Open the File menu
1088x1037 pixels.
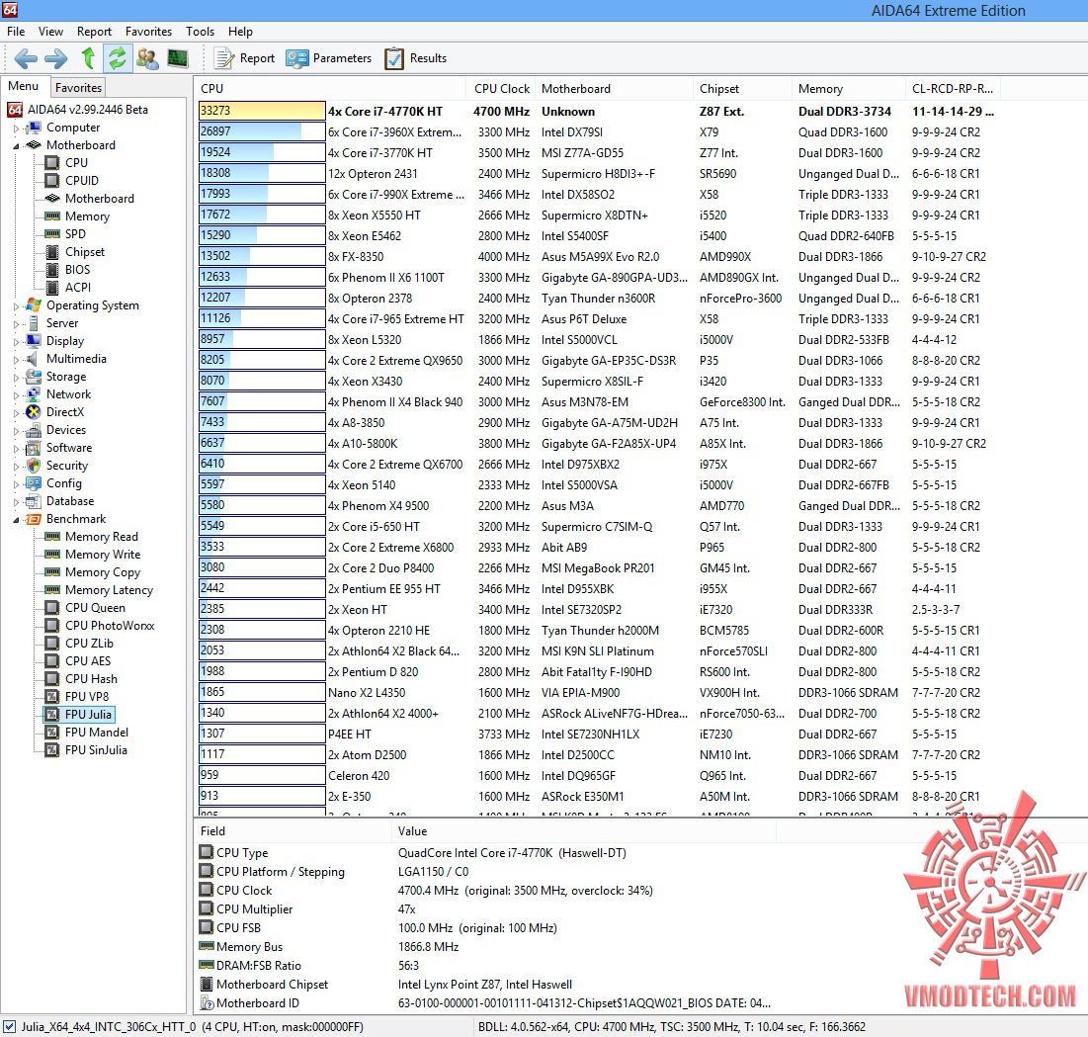(16, 32)
